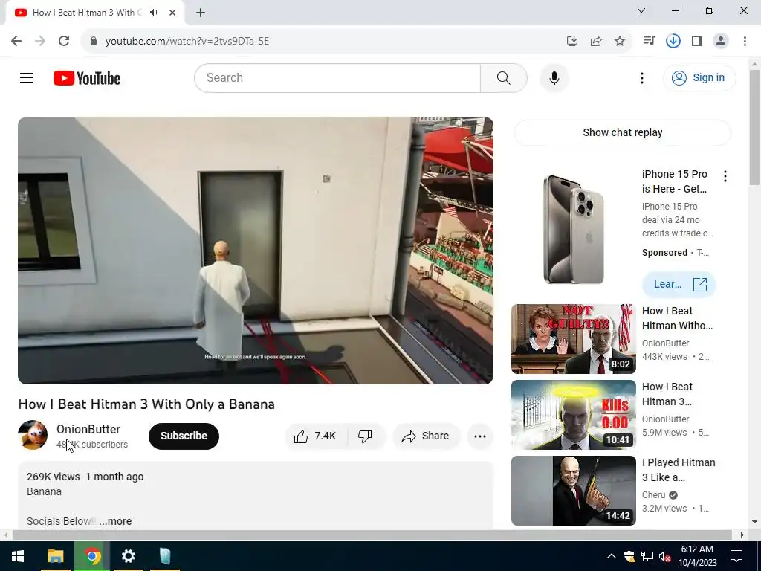
Task: Click iPhone 15 Pro ad image
Action: point(573,229)
